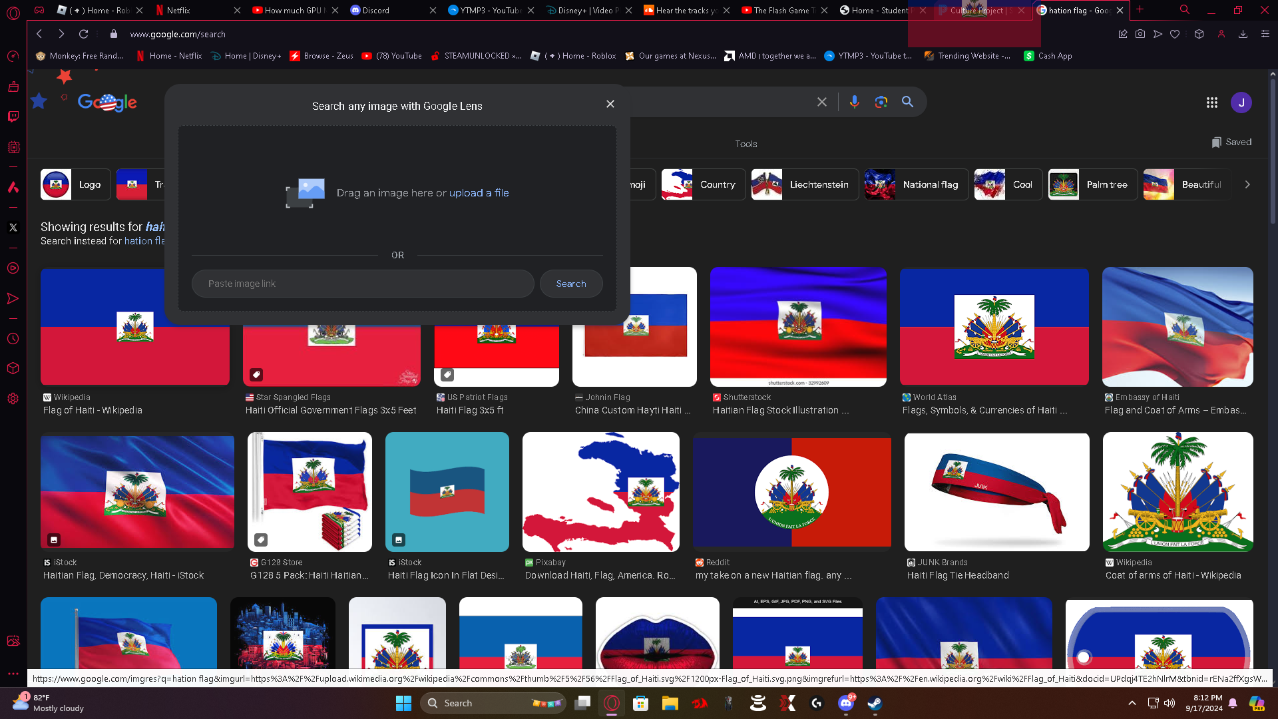Open the Tools search options
Screen dimensions: 1278x719
[745, 144]
